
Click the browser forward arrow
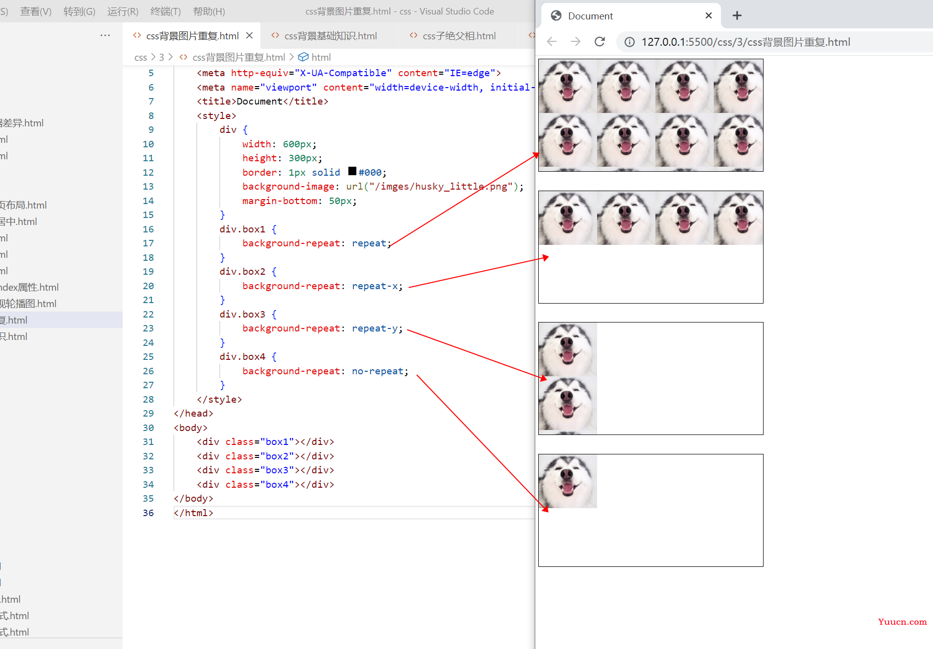576,42
